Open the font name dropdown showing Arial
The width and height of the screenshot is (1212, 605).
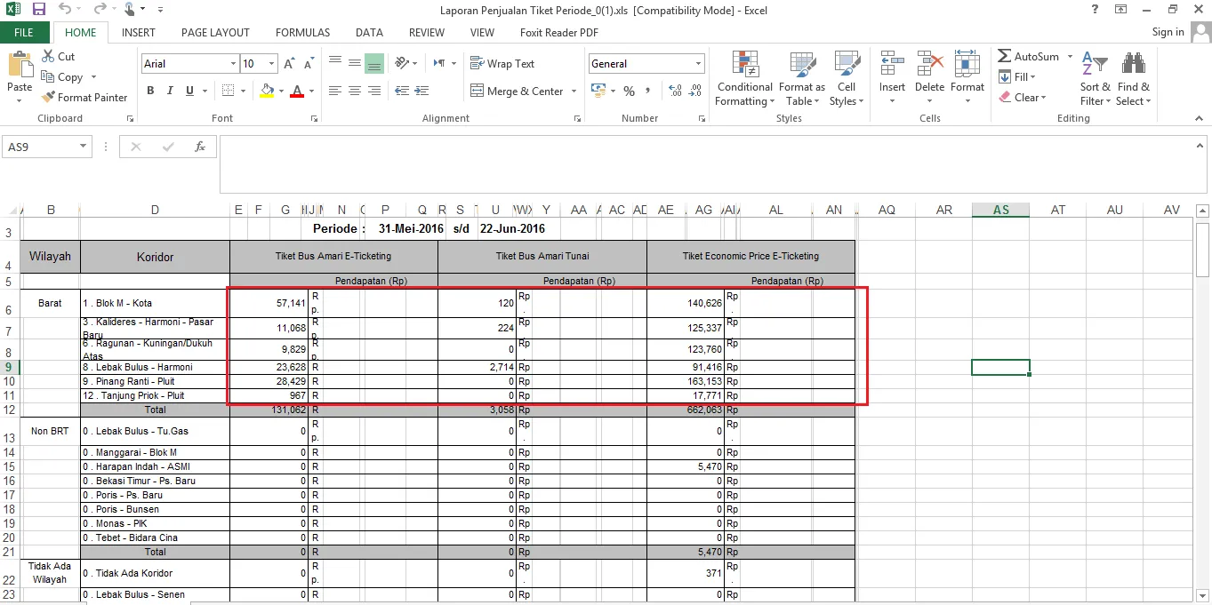coord(234,64)
